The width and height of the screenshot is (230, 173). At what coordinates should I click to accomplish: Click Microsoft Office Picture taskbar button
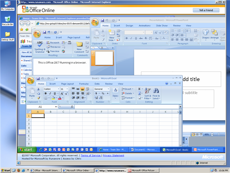click(x=143, y=171)
